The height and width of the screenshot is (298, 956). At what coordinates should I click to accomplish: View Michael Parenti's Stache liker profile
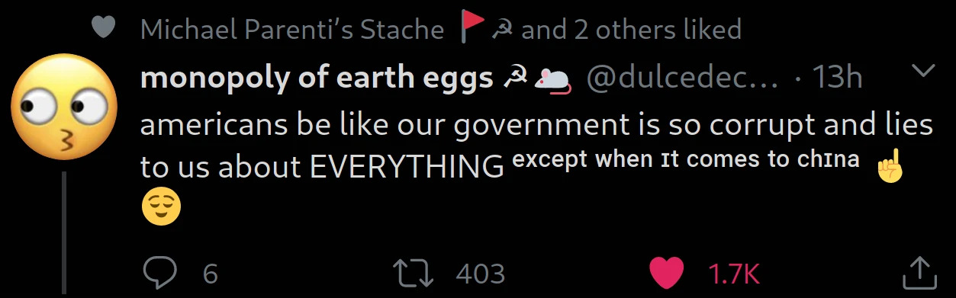pos(292,30)
